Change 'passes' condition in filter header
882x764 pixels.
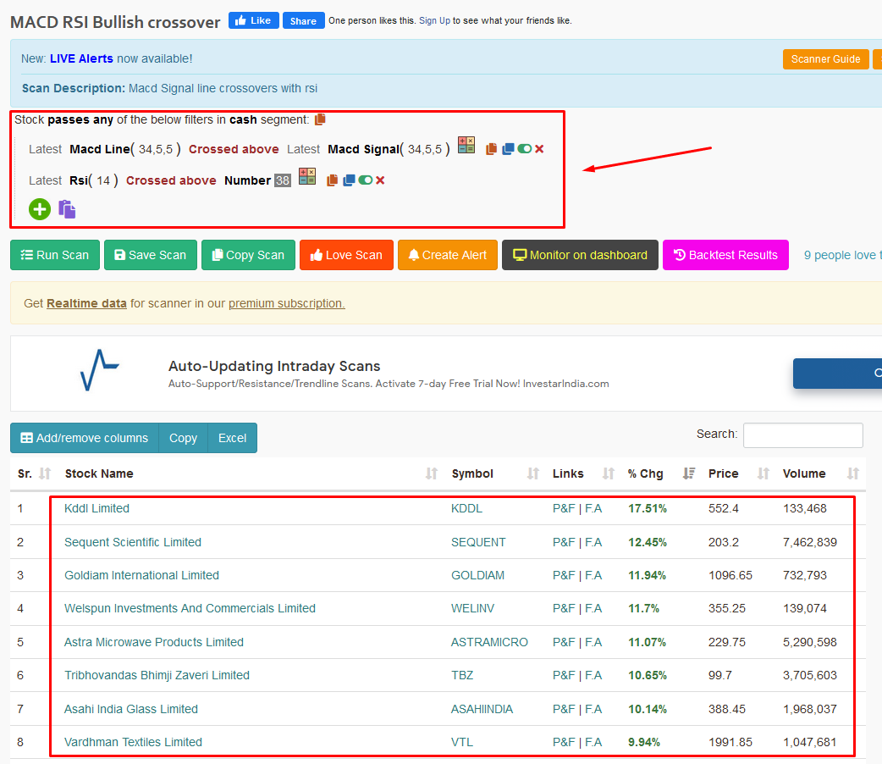pos(68,119)
